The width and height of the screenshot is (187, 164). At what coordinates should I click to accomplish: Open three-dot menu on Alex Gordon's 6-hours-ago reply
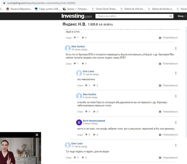(x=176, y=96)
